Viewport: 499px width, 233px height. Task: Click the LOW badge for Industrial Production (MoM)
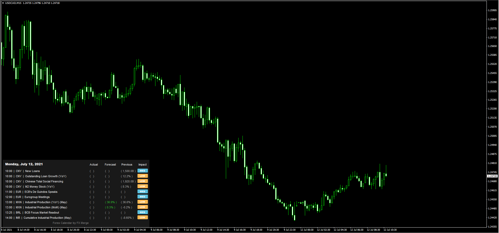point(142,207)
